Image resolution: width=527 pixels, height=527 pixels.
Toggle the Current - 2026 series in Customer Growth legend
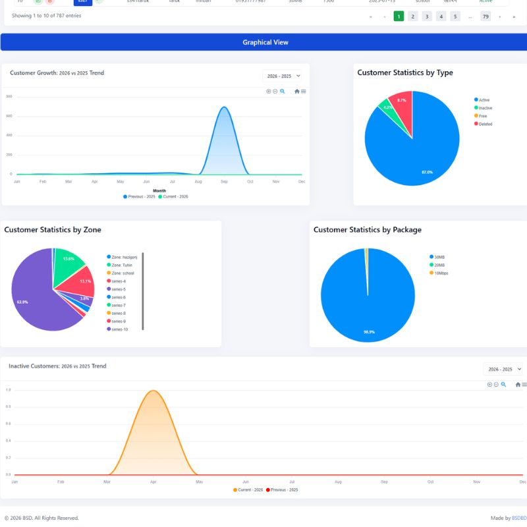tap(173, 196)
